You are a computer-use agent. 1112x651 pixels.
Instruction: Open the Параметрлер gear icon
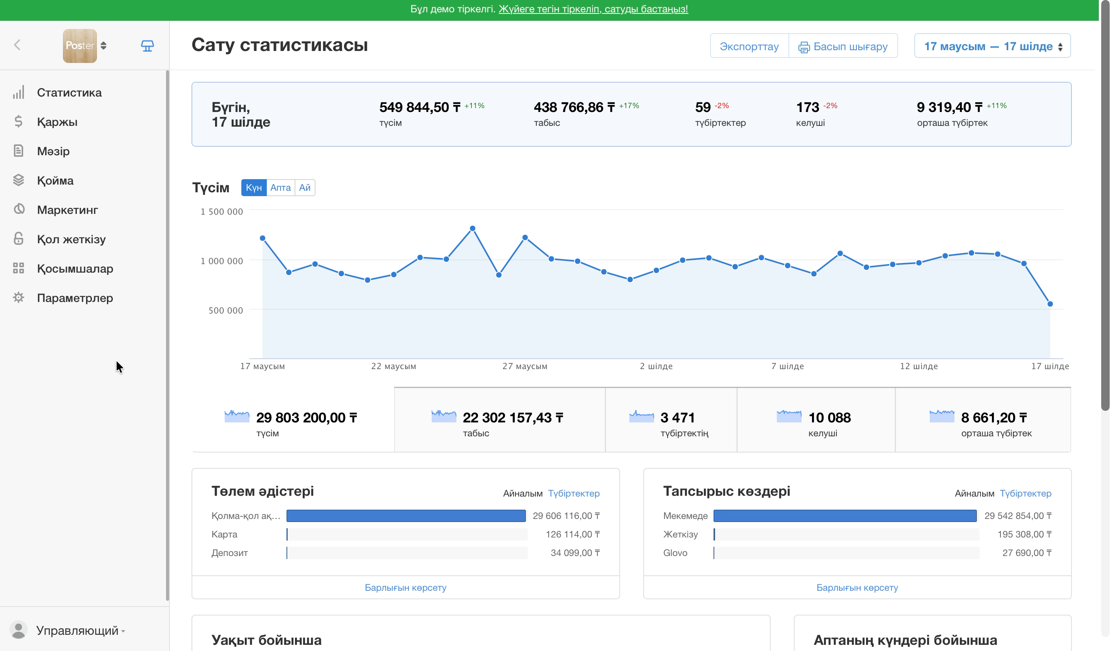click(18, 297)
